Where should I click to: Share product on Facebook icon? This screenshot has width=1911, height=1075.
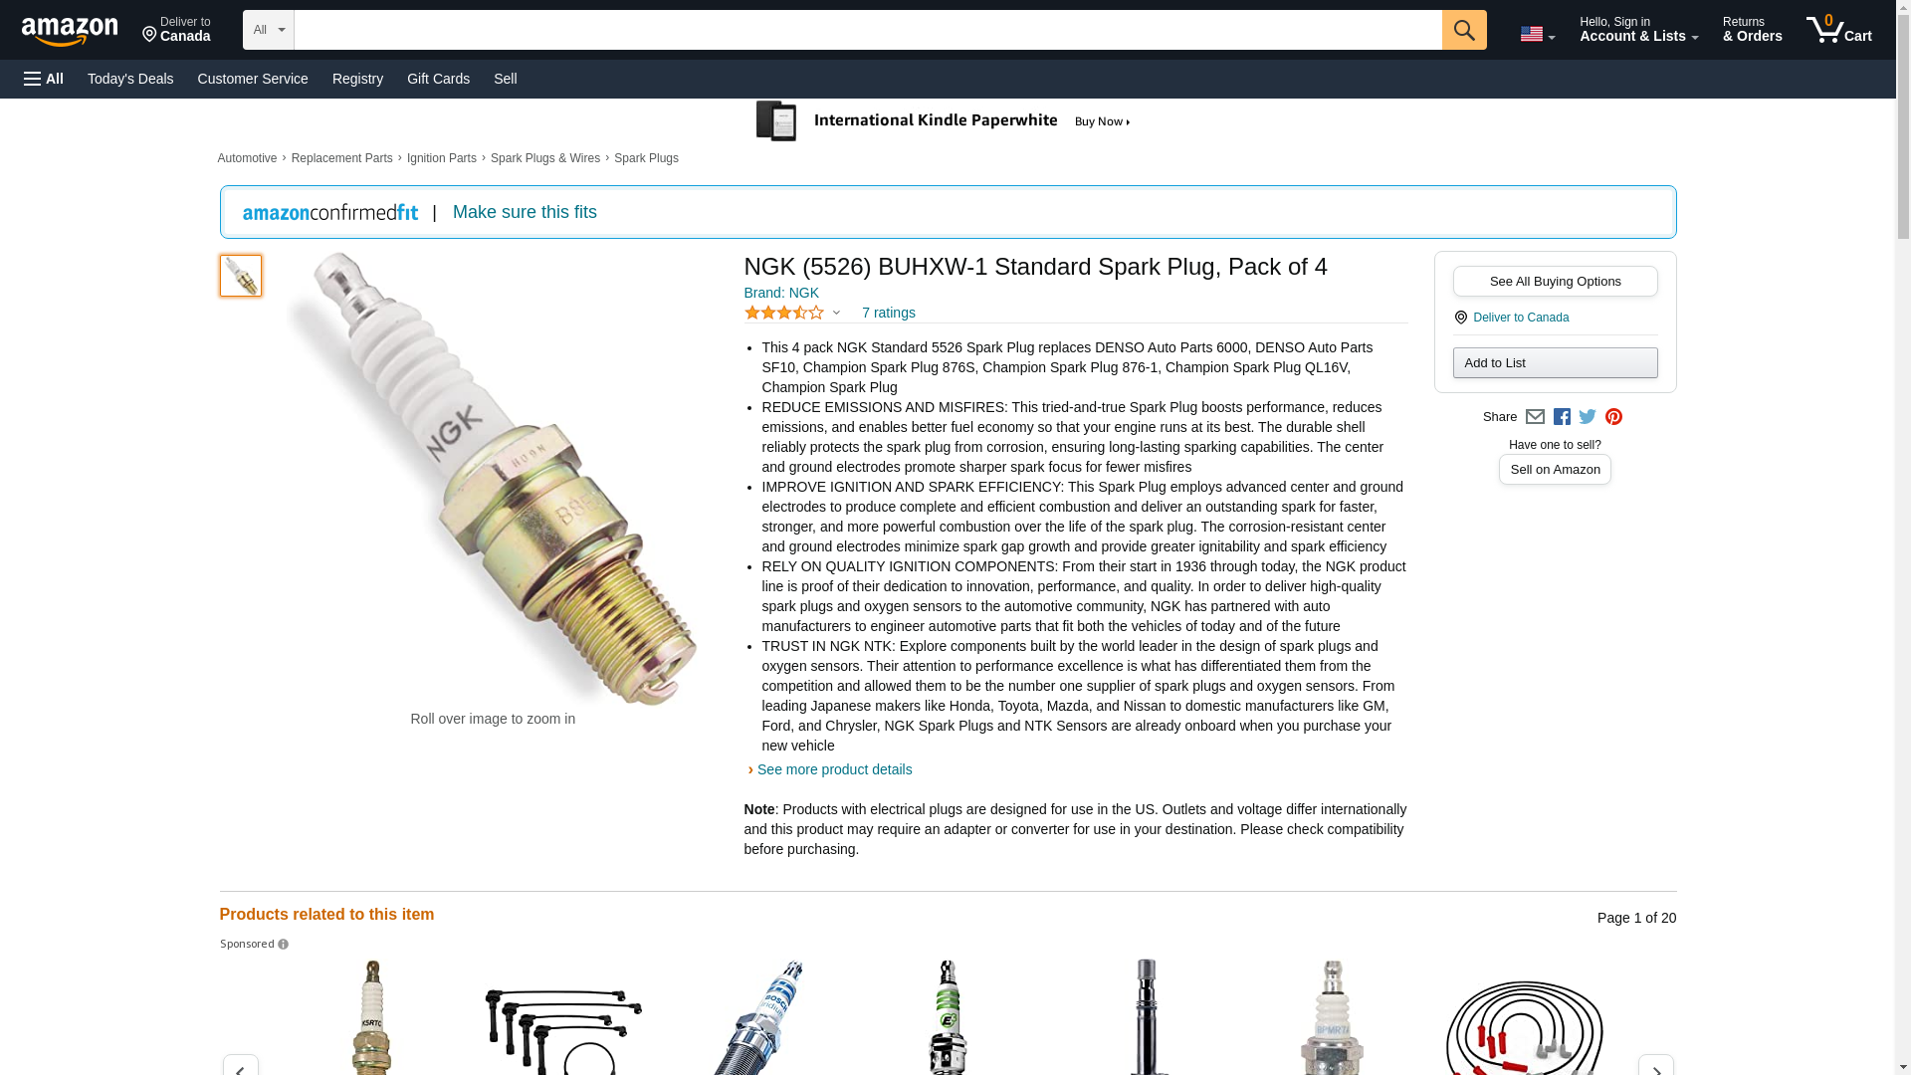point(1562,417)
